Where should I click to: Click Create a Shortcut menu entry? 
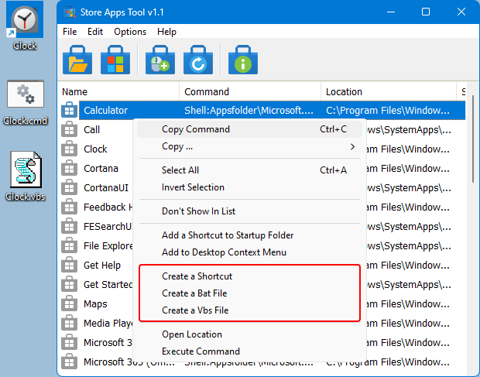pos(197,276)
